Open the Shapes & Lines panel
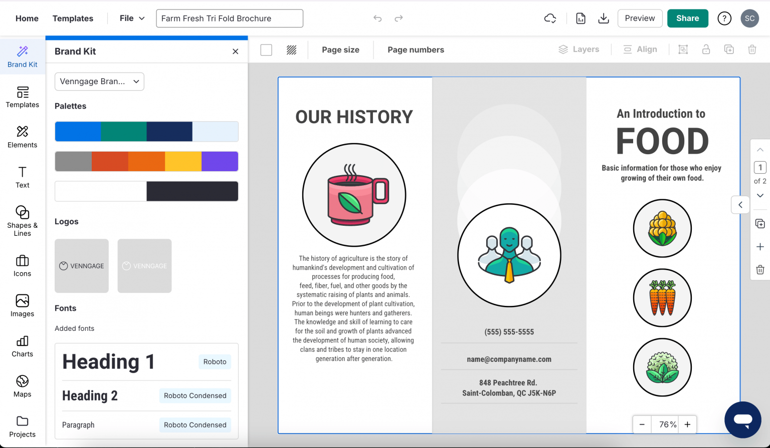This screenshot has height=448, width=770. pyautogui.click(x=22, y=221)
